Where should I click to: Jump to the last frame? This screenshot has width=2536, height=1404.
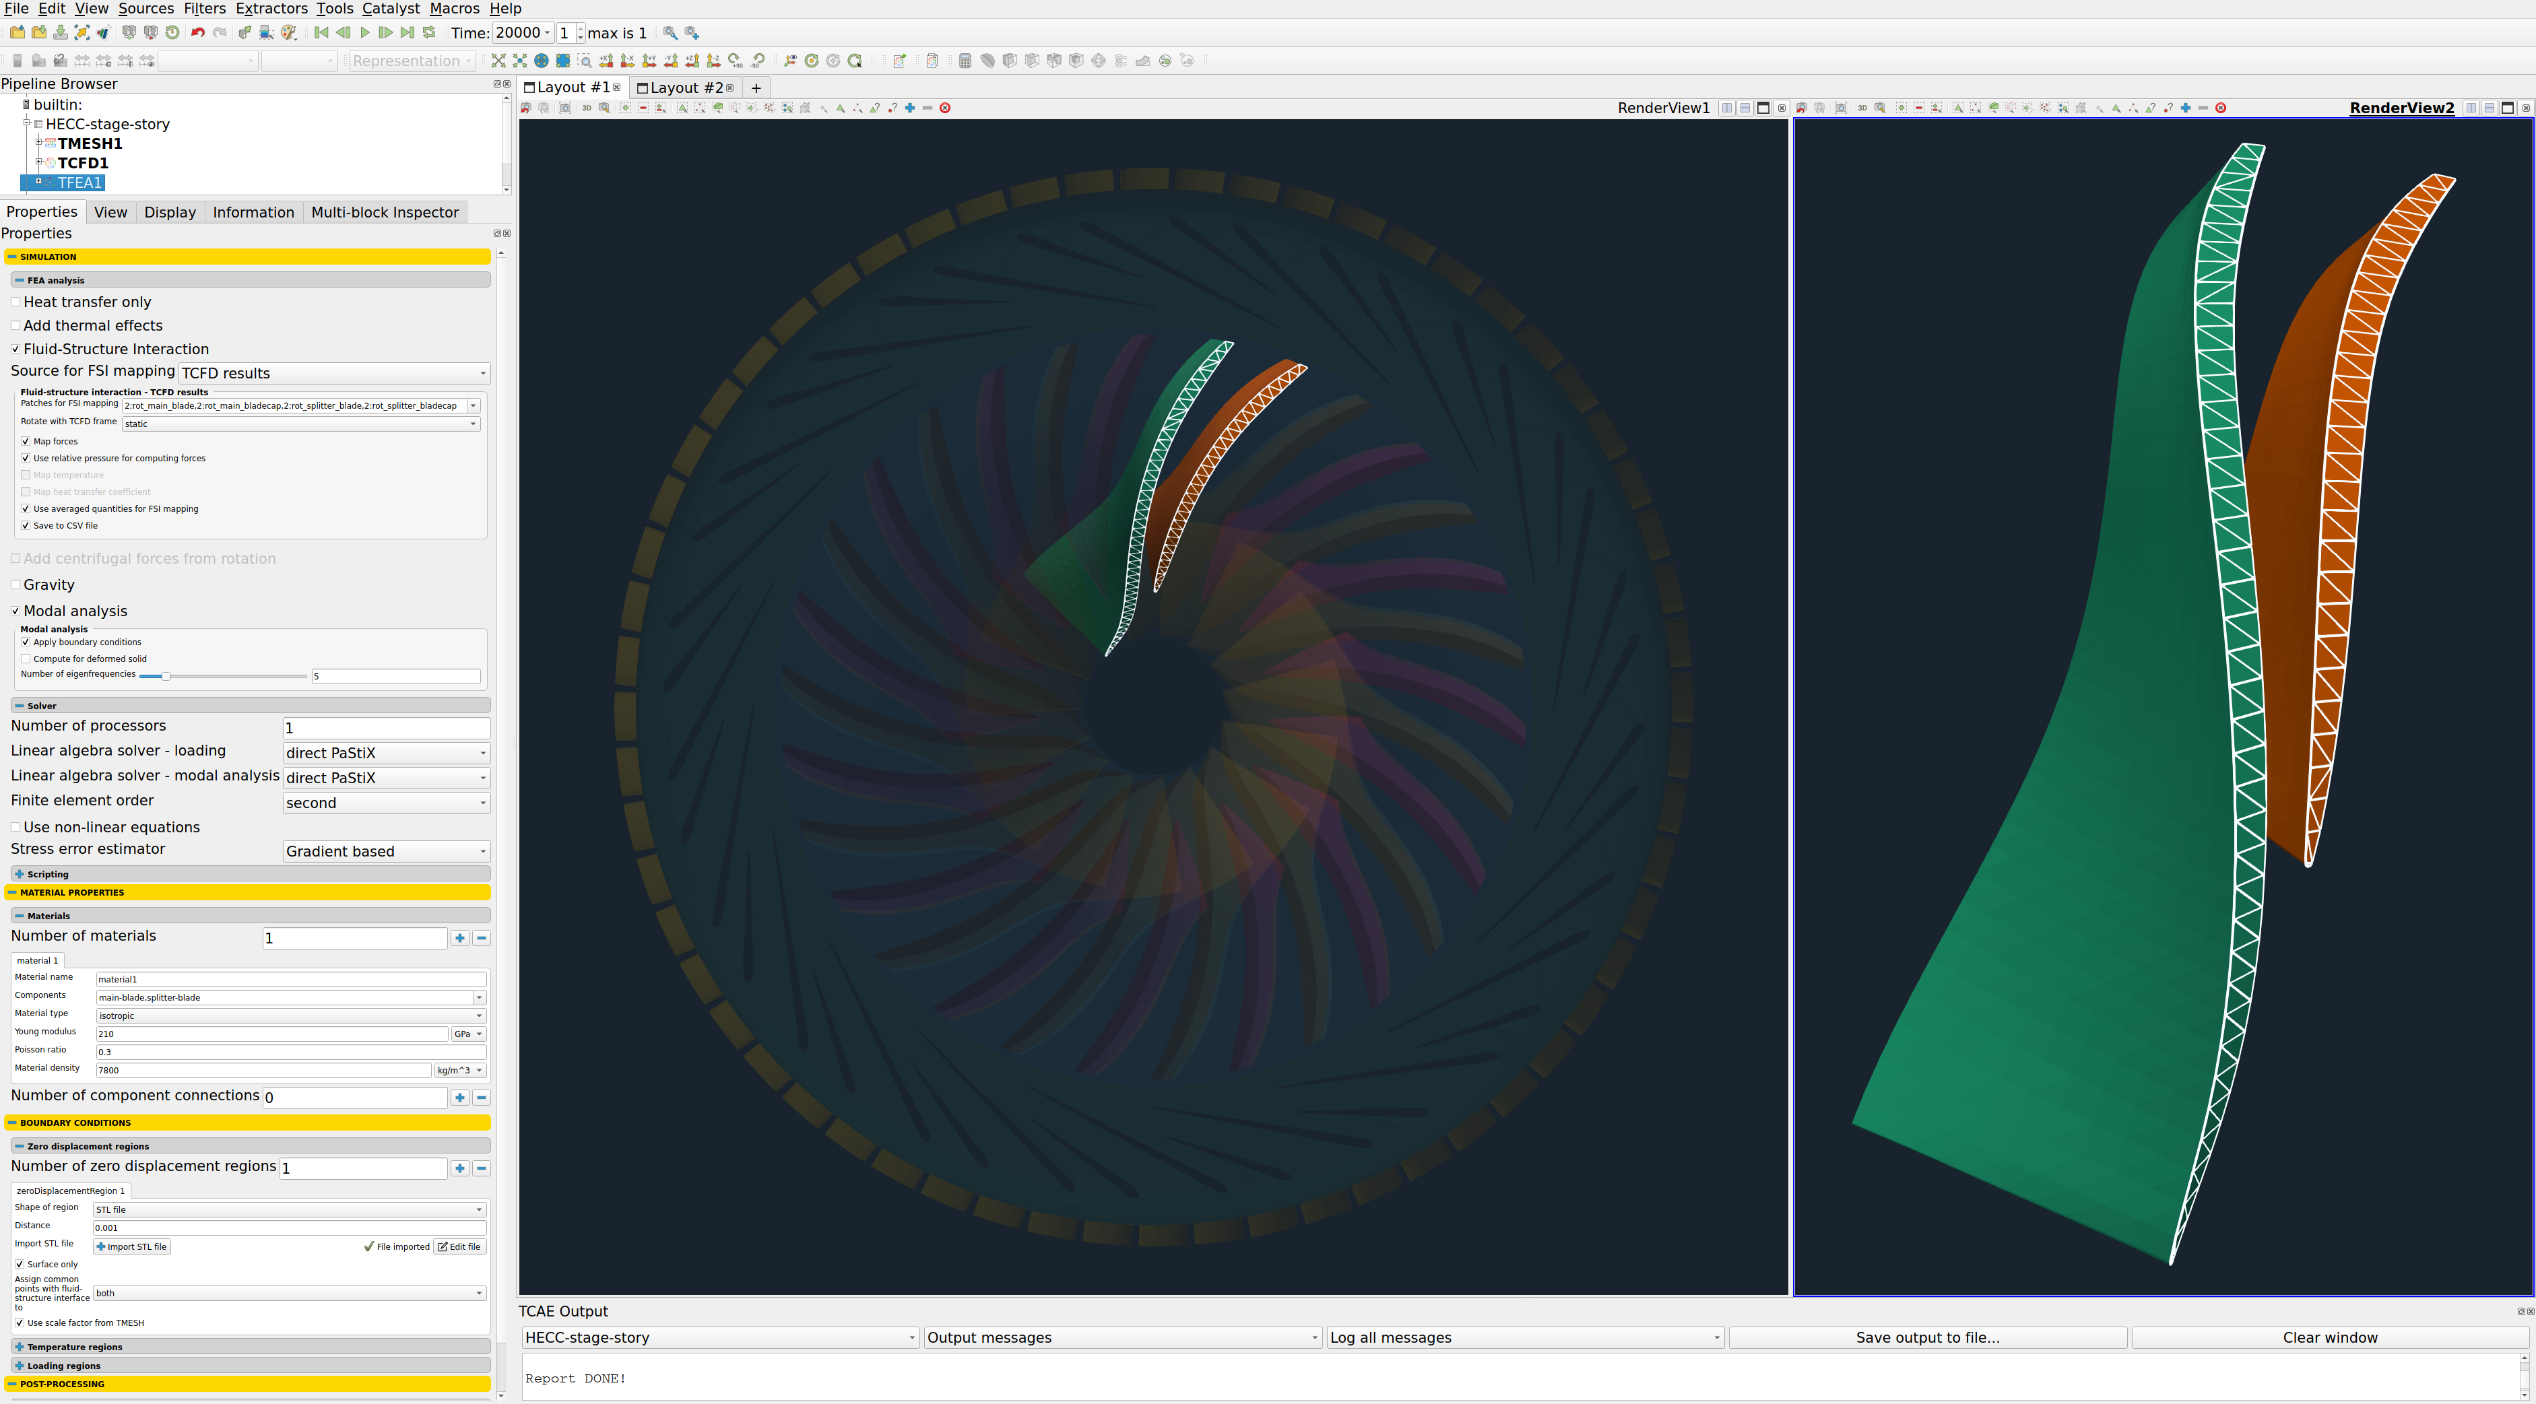click(407, 32)
